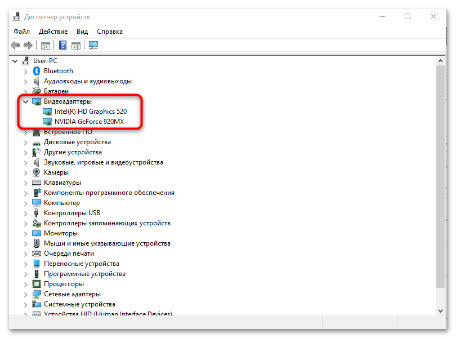Expand the Bluetooth category
The image size is (456, 338).
tap(25, 71)
